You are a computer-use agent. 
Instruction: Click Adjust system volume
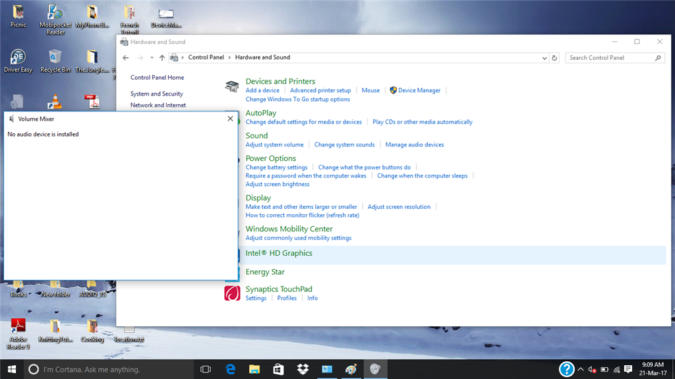[x=275, y=145]
